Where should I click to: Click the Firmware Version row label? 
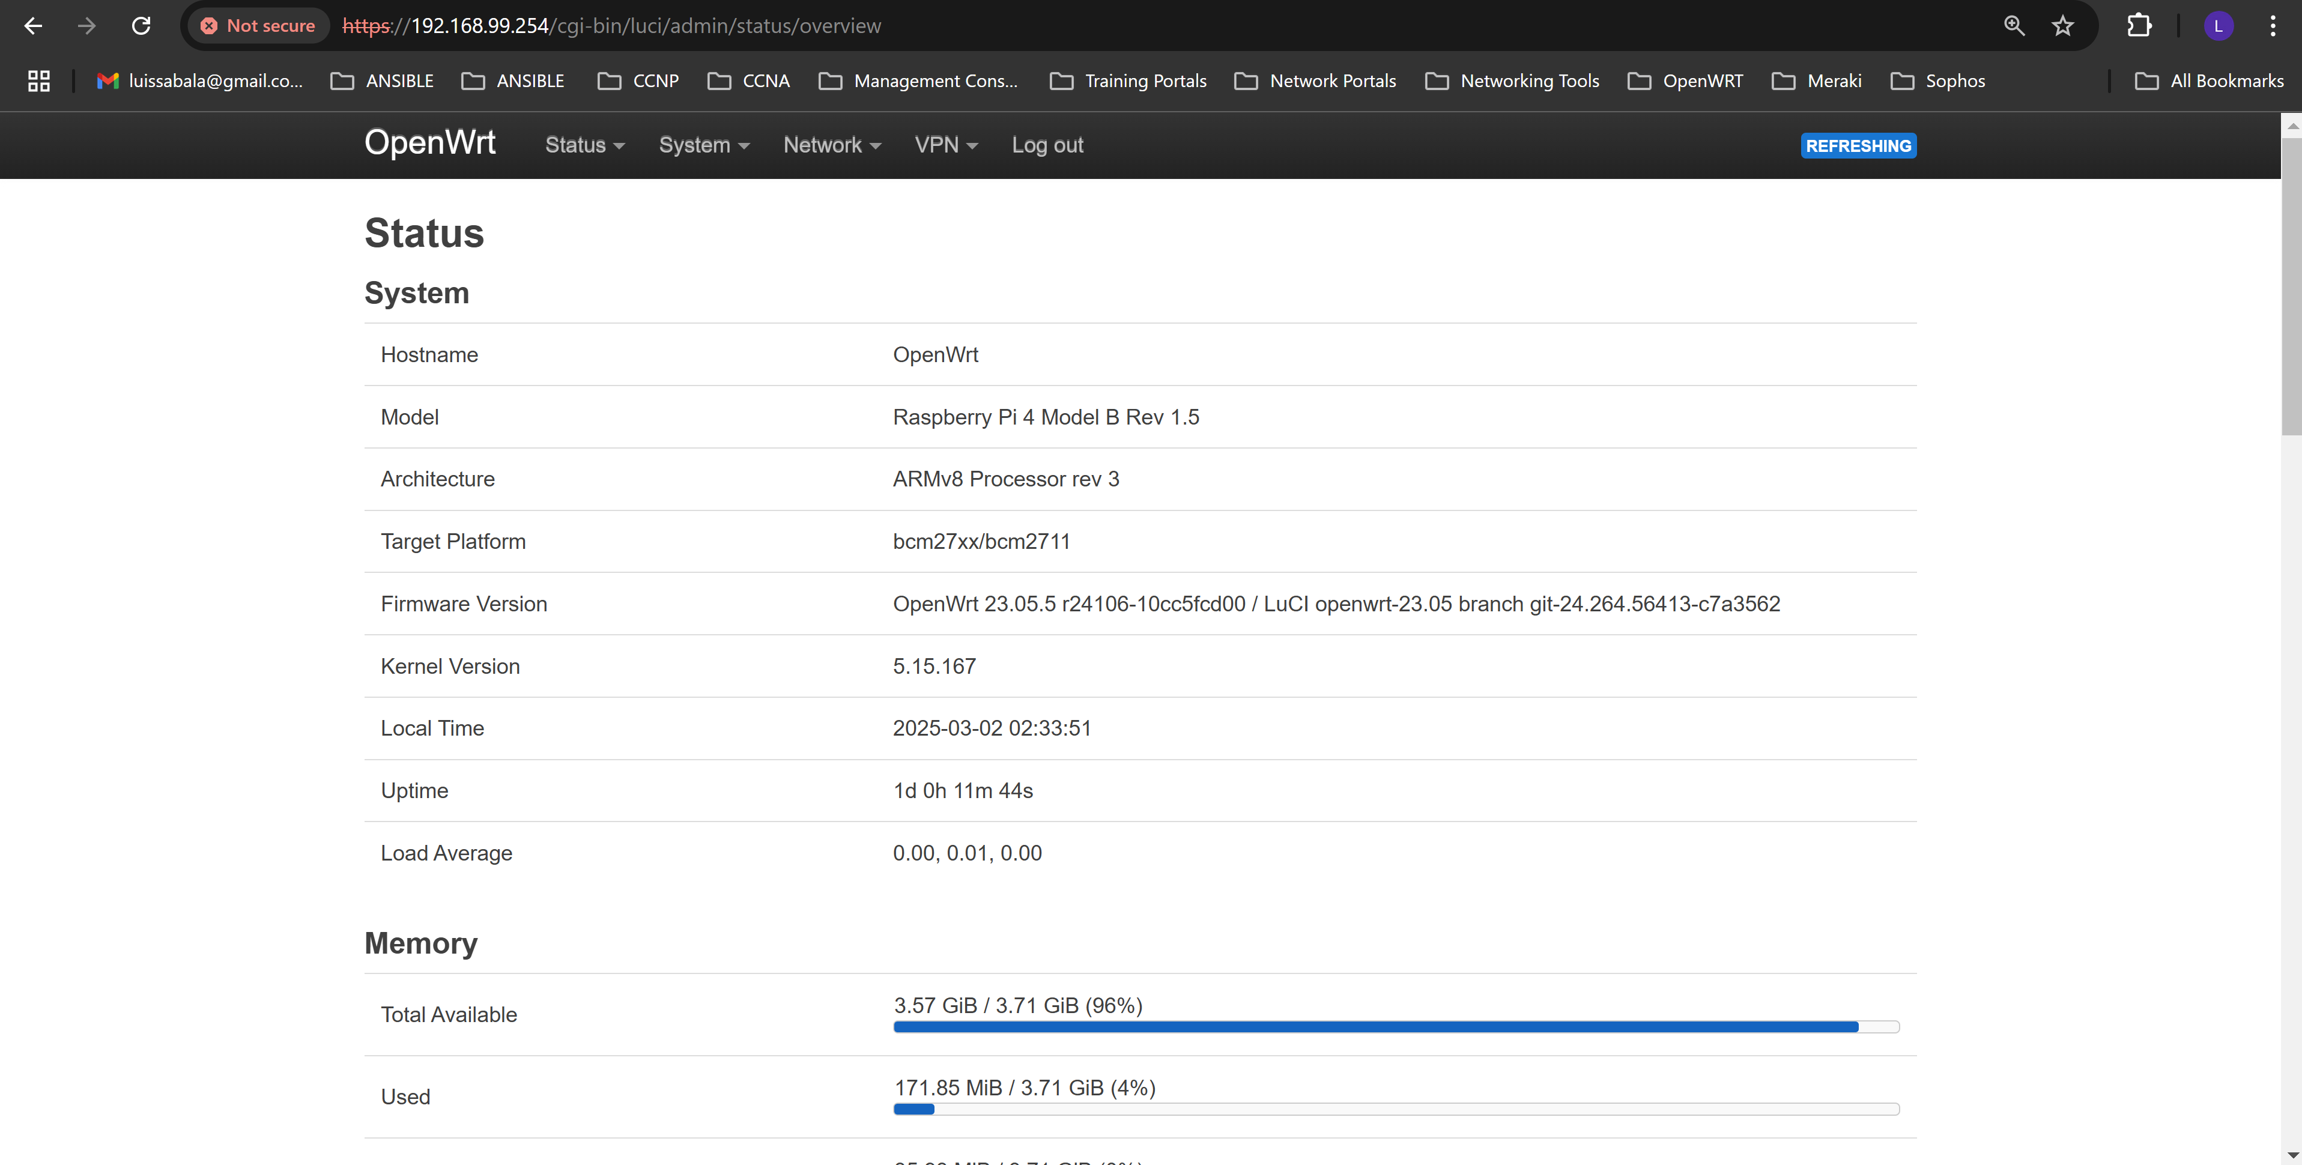(x=464, y=604)
